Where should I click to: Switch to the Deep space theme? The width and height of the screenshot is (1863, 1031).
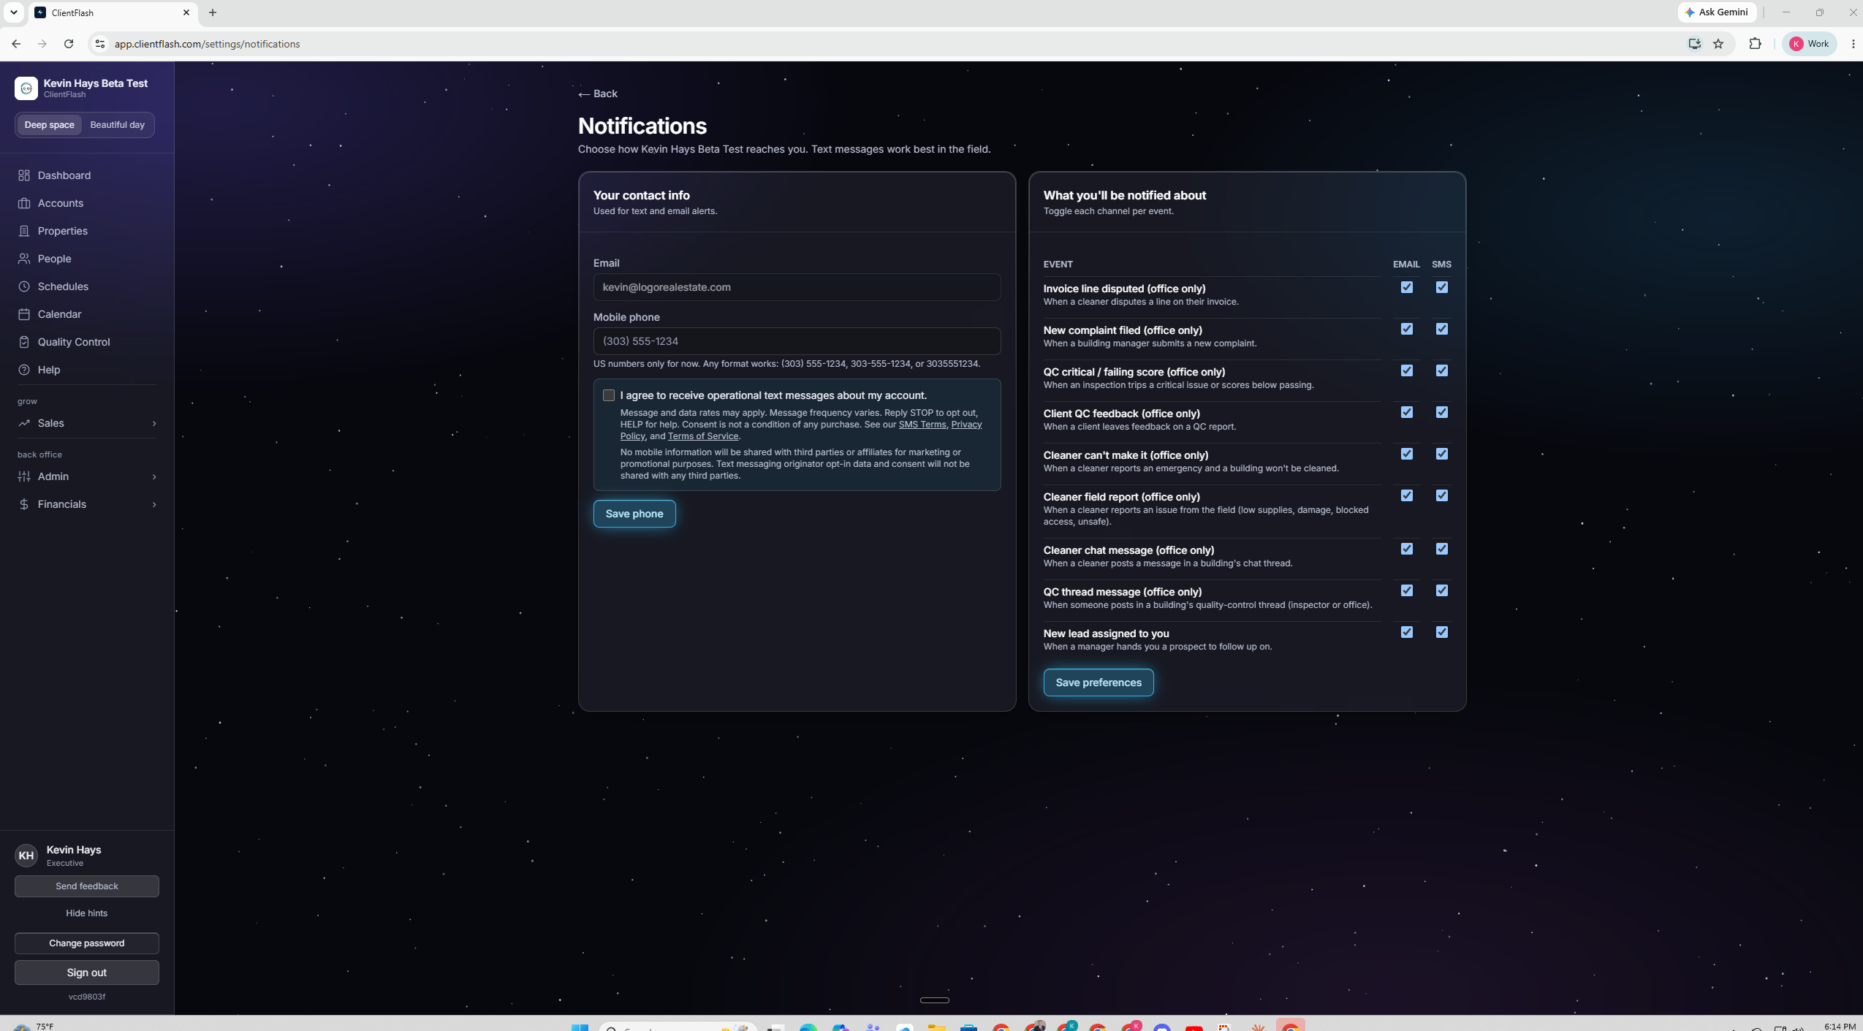[50, 125]
